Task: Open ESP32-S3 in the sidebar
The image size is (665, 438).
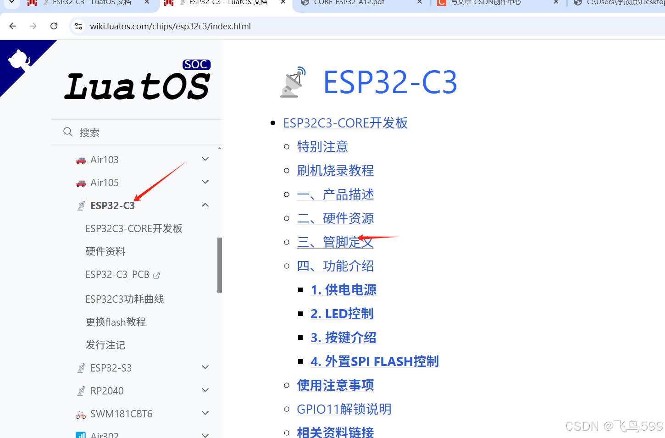Action: click(111, 368)
